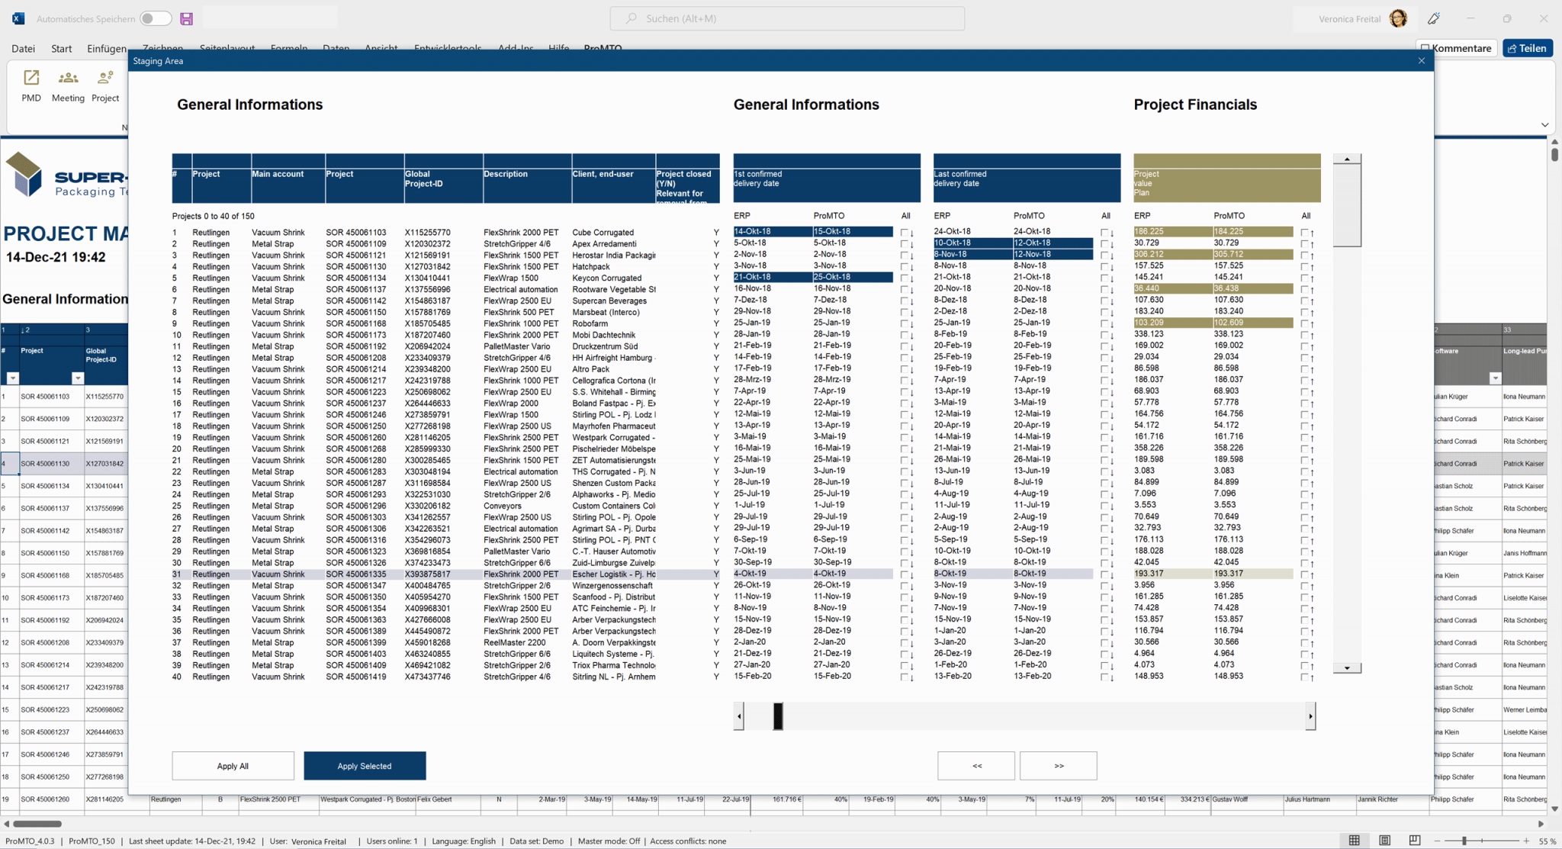The height and width of the screenshot is (849, 1562).
Task: Click the Save (floppy disk) icon
Action: tap(187, 18)
